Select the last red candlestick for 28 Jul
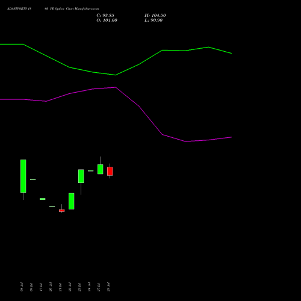The width and height of the screenshot is (301, 301). point(110,171)
